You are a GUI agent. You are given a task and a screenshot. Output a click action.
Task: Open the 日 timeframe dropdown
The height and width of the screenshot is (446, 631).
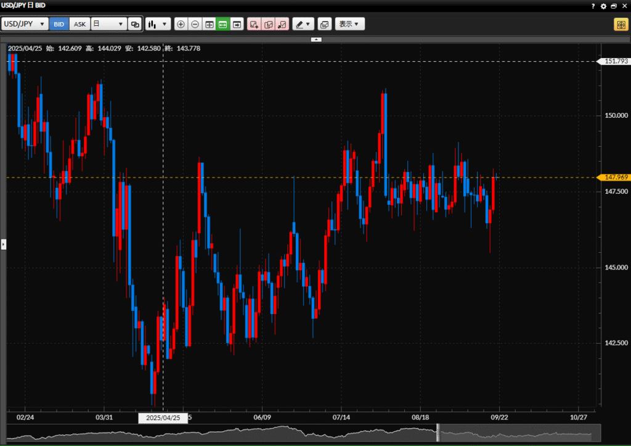(108, 24)
